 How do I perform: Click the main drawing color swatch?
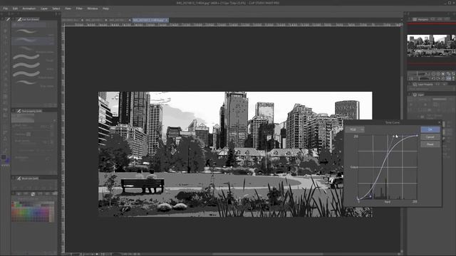[x=4, y=157]
